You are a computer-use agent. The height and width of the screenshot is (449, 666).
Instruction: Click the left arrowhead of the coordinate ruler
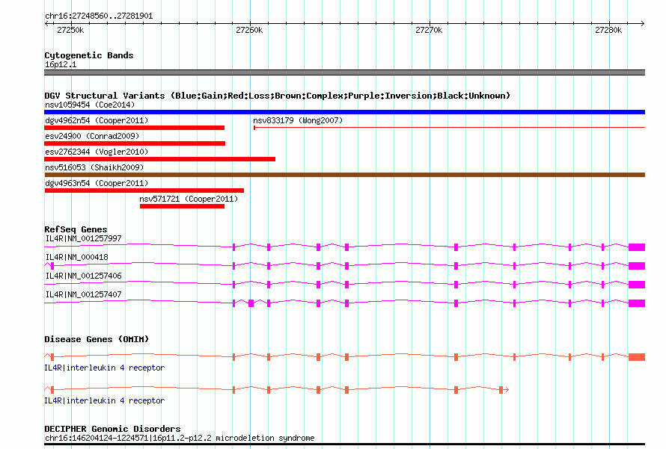(x=47, y=23)
